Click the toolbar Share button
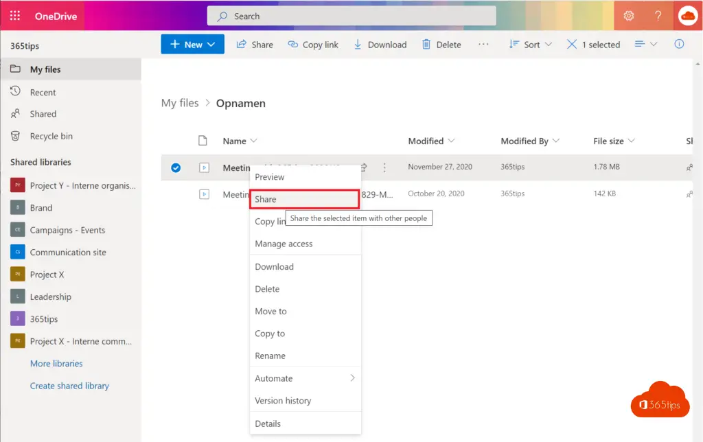The width and height of the screenshot is (703, 442). click(255, 45)
